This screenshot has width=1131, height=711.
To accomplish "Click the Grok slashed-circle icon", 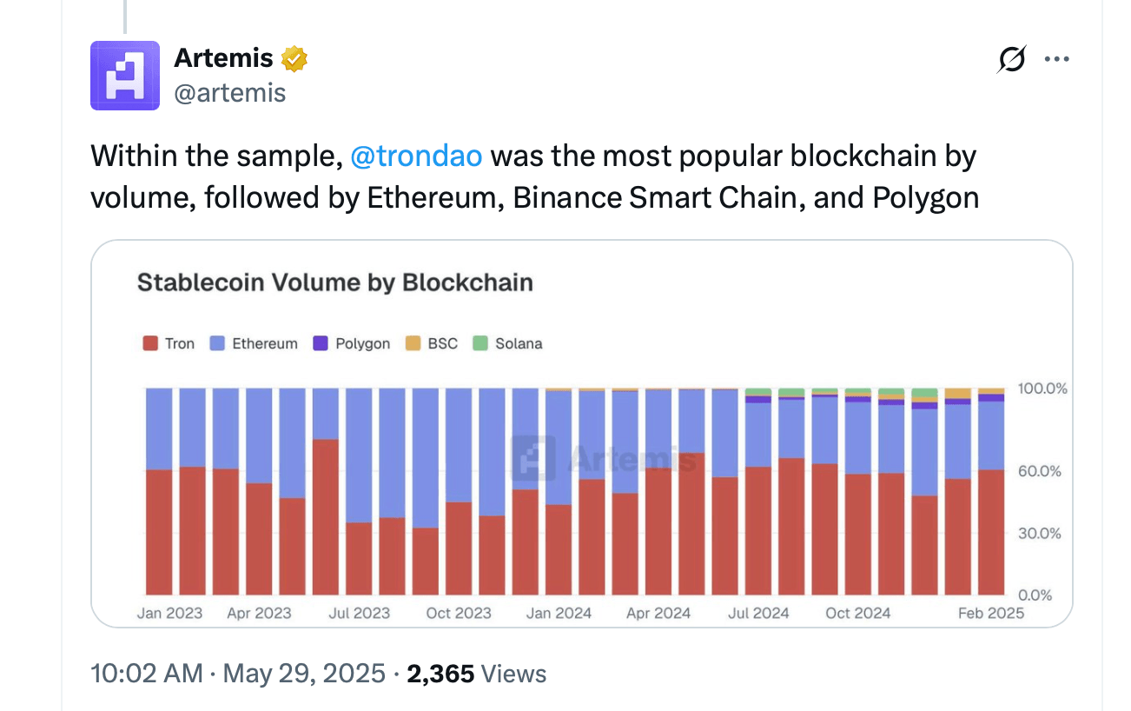I will [1011, 59].
